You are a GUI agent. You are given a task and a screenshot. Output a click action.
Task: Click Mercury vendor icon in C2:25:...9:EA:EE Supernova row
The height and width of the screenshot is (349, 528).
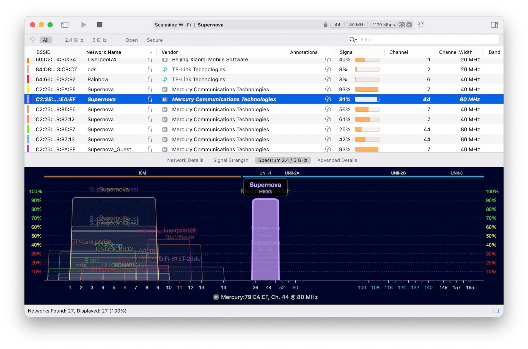point(165,89)
